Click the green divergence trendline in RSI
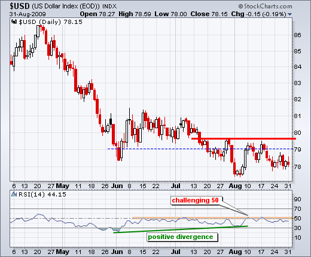 [x=181, y=229]
